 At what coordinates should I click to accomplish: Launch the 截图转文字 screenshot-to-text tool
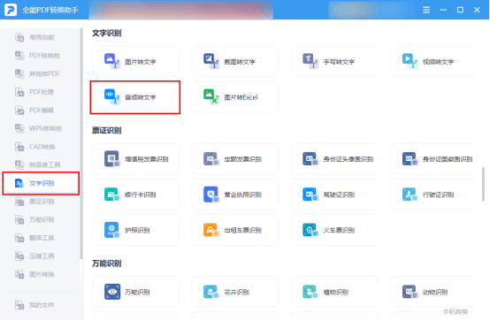pyautogui.click(x=234, y=62)
